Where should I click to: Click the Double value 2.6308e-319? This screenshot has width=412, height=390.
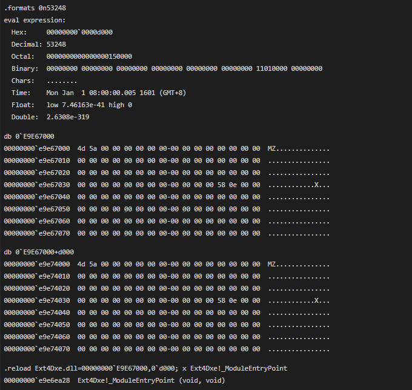(x=68, y=117)
